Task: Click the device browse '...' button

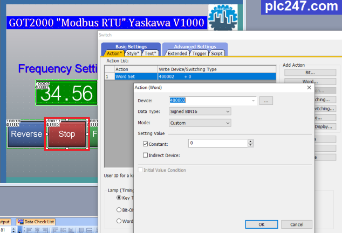Action: [266, 101]
